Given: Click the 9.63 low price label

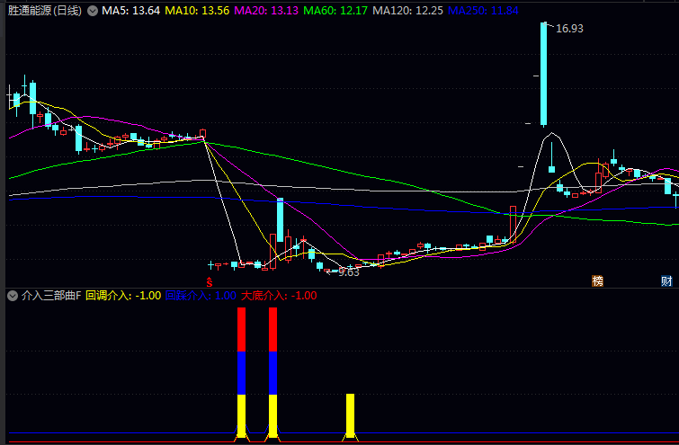Looking at the screenshot, I should point(349,272).
